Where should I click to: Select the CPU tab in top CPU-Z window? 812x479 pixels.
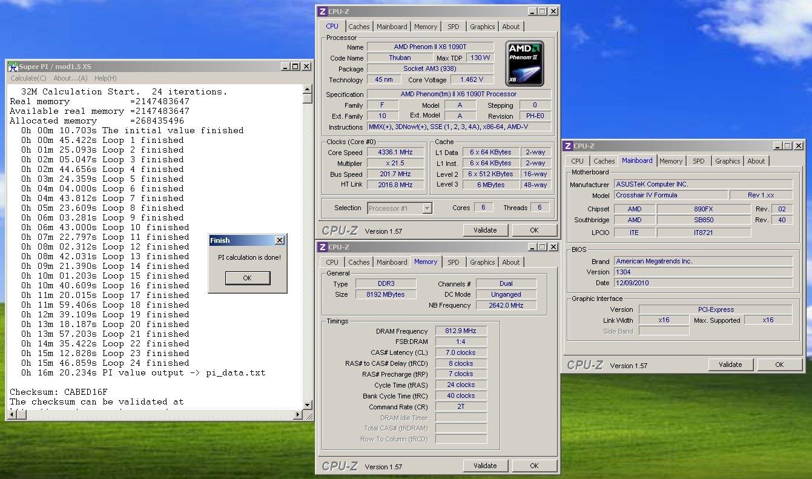click(332, 26)
